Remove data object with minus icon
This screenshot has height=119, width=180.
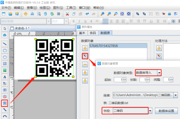[x=85, y=64]
